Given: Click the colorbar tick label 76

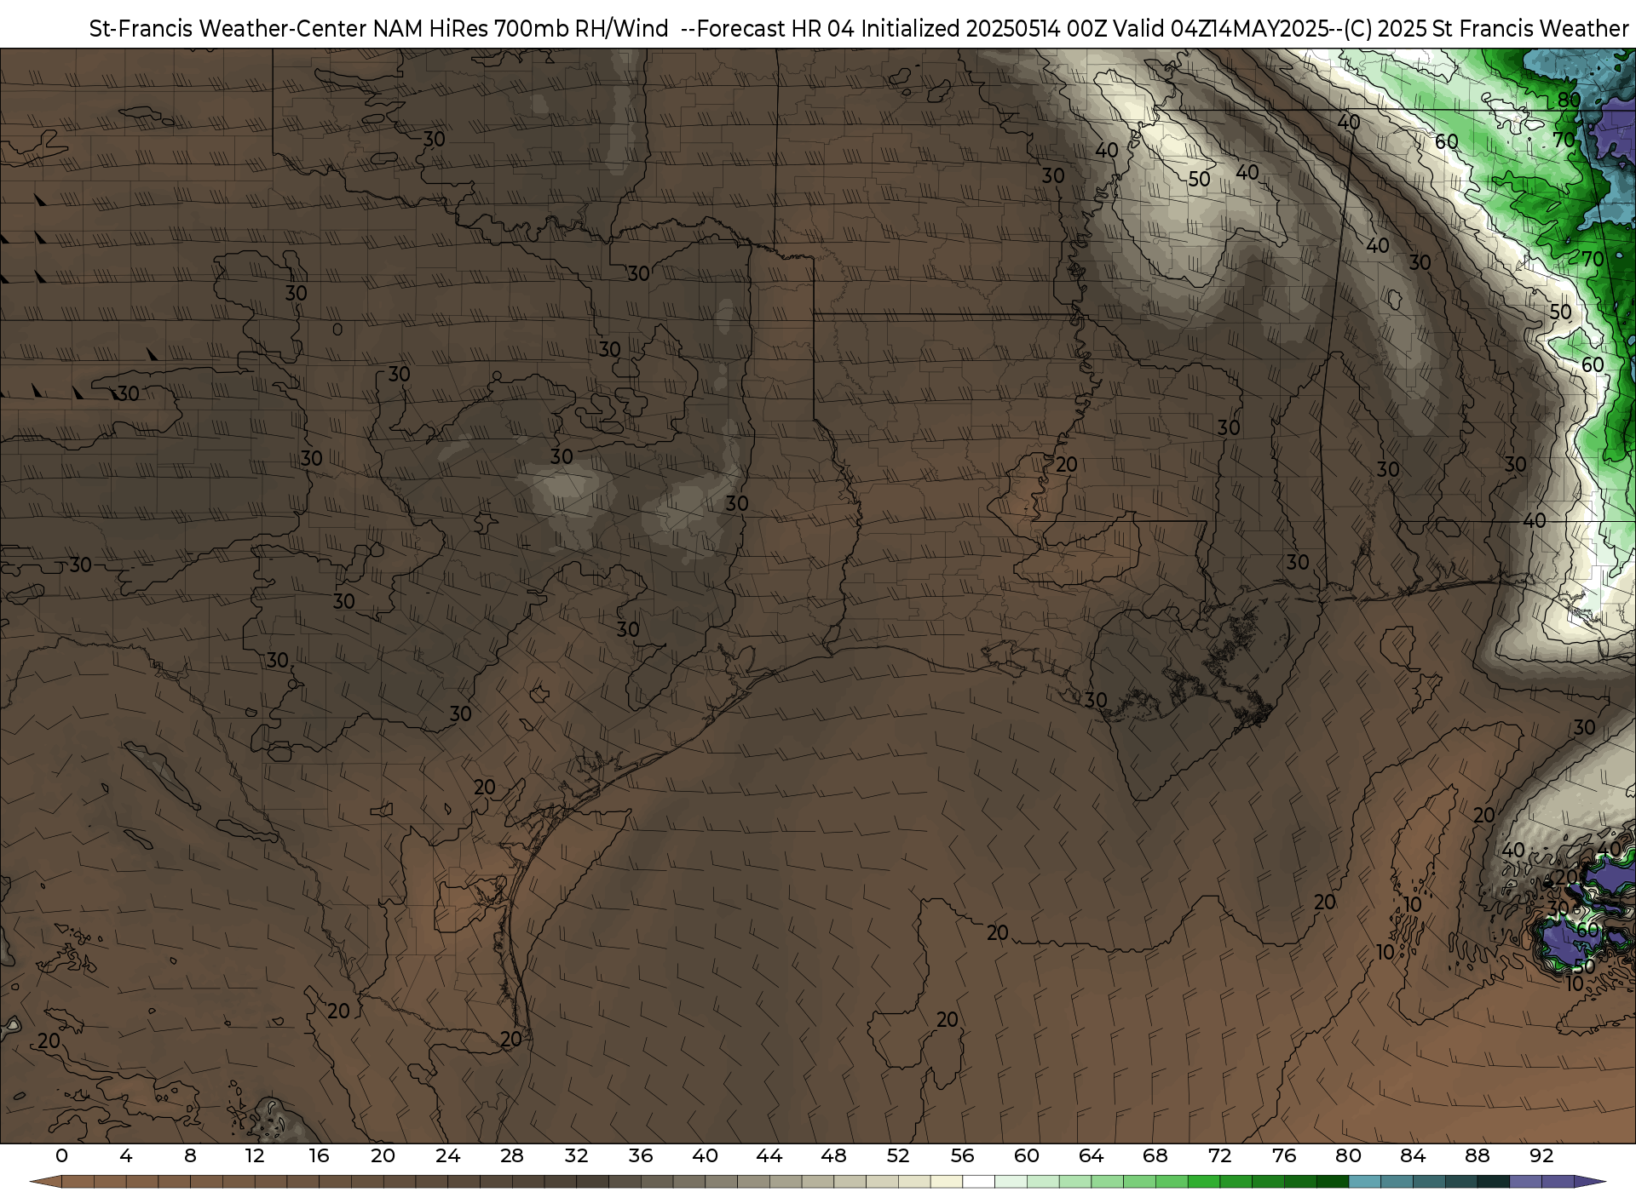Looking at the screenshot, I should (x=1284, y=1155).
